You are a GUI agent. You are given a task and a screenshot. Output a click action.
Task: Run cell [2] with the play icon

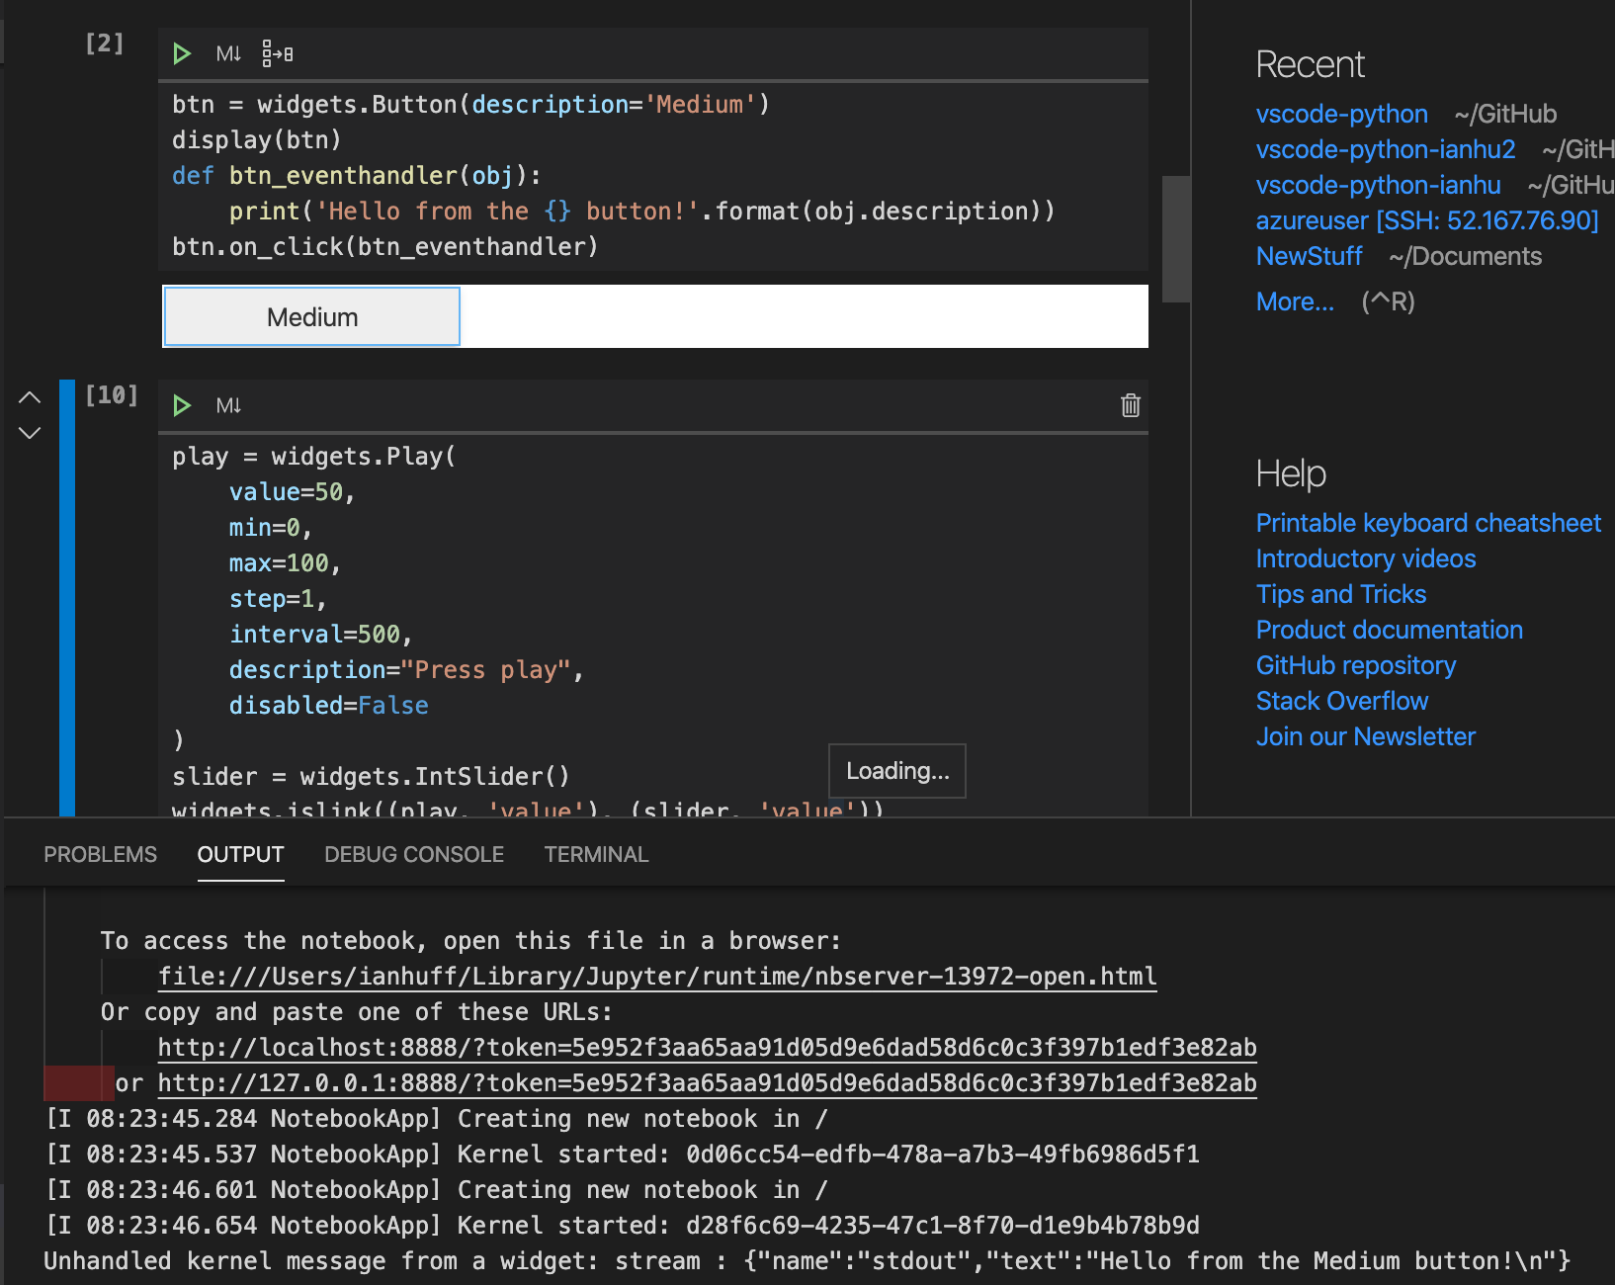(182, 53)
